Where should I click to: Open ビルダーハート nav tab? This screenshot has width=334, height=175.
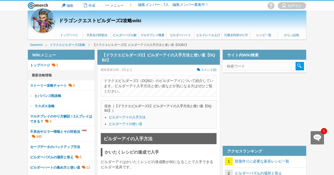(180, 35)
